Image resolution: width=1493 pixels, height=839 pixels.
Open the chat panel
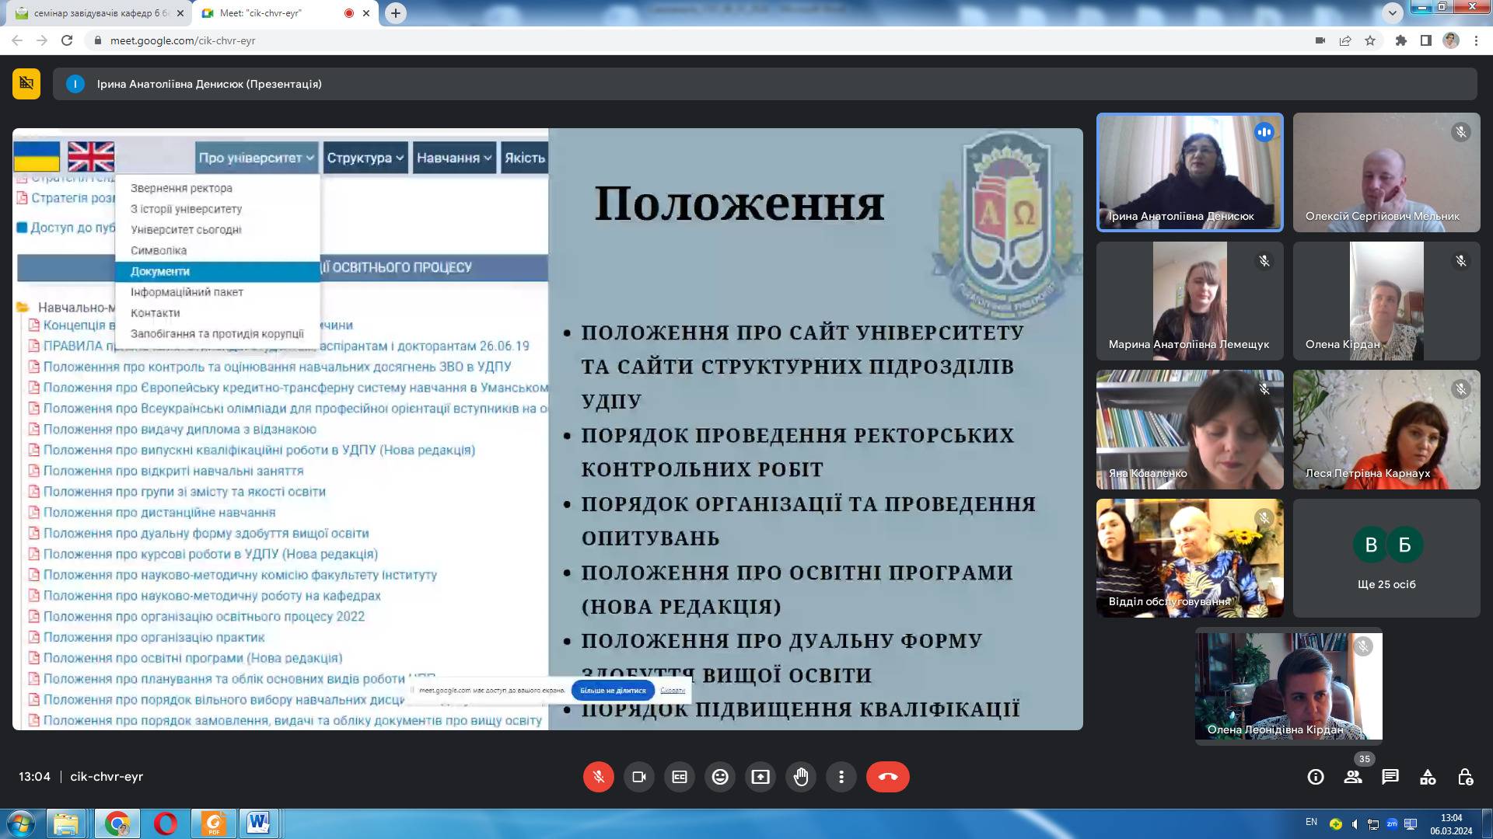click(1390, 777)
